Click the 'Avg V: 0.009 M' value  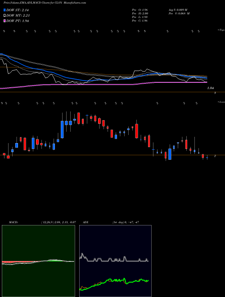[x=178, y=10]
